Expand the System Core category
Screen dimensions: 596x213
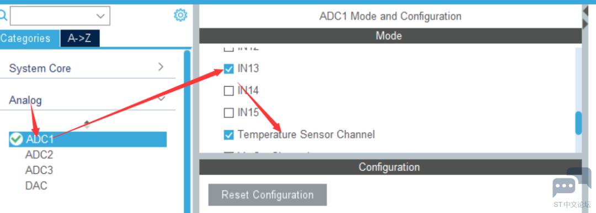tap(88, 68)
